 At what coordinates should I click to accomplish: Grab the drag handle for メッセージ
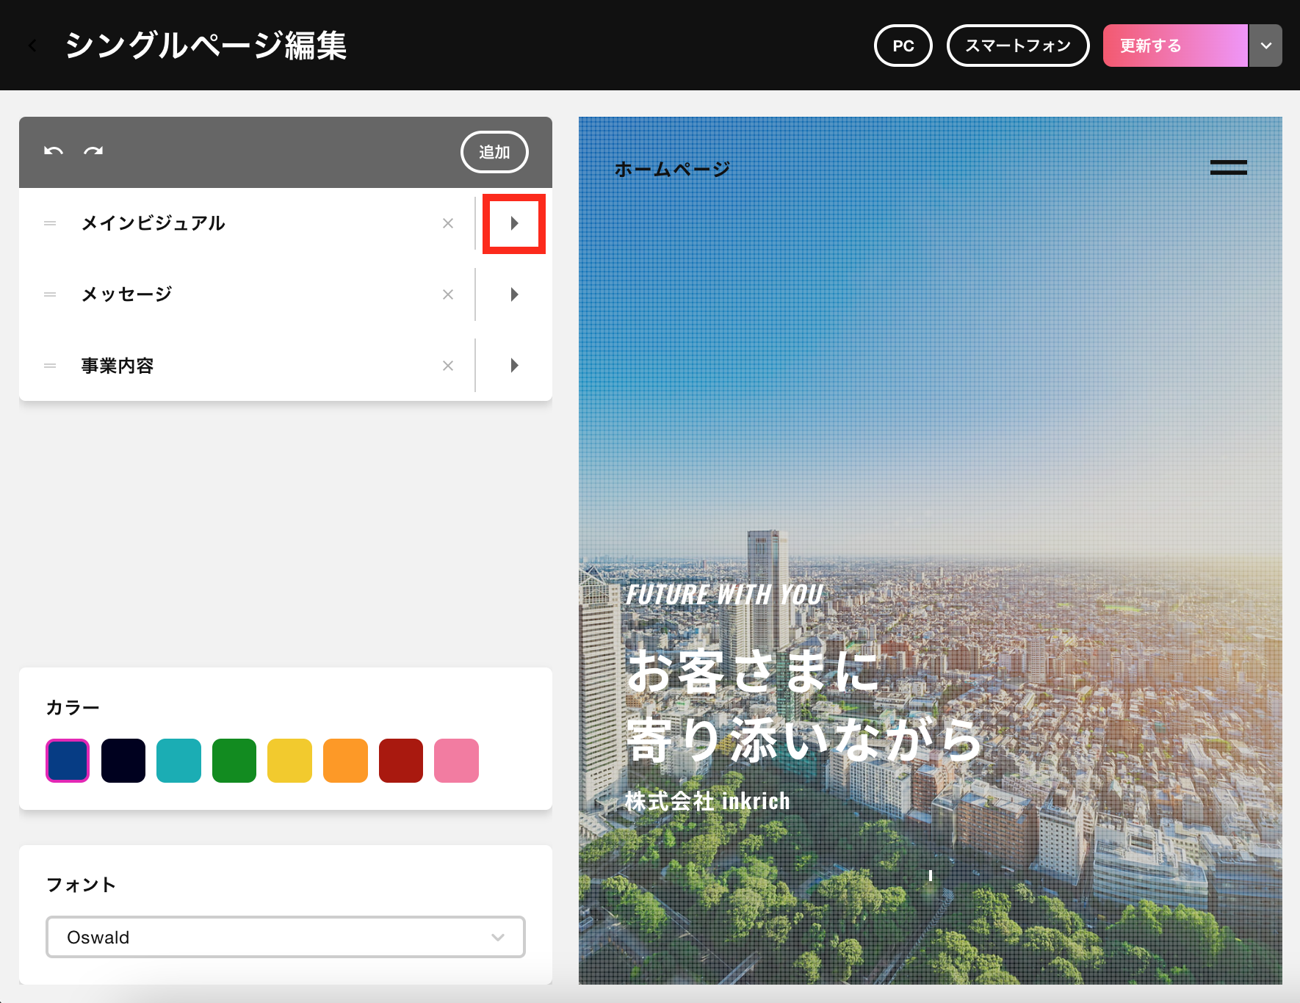point(50,294)
